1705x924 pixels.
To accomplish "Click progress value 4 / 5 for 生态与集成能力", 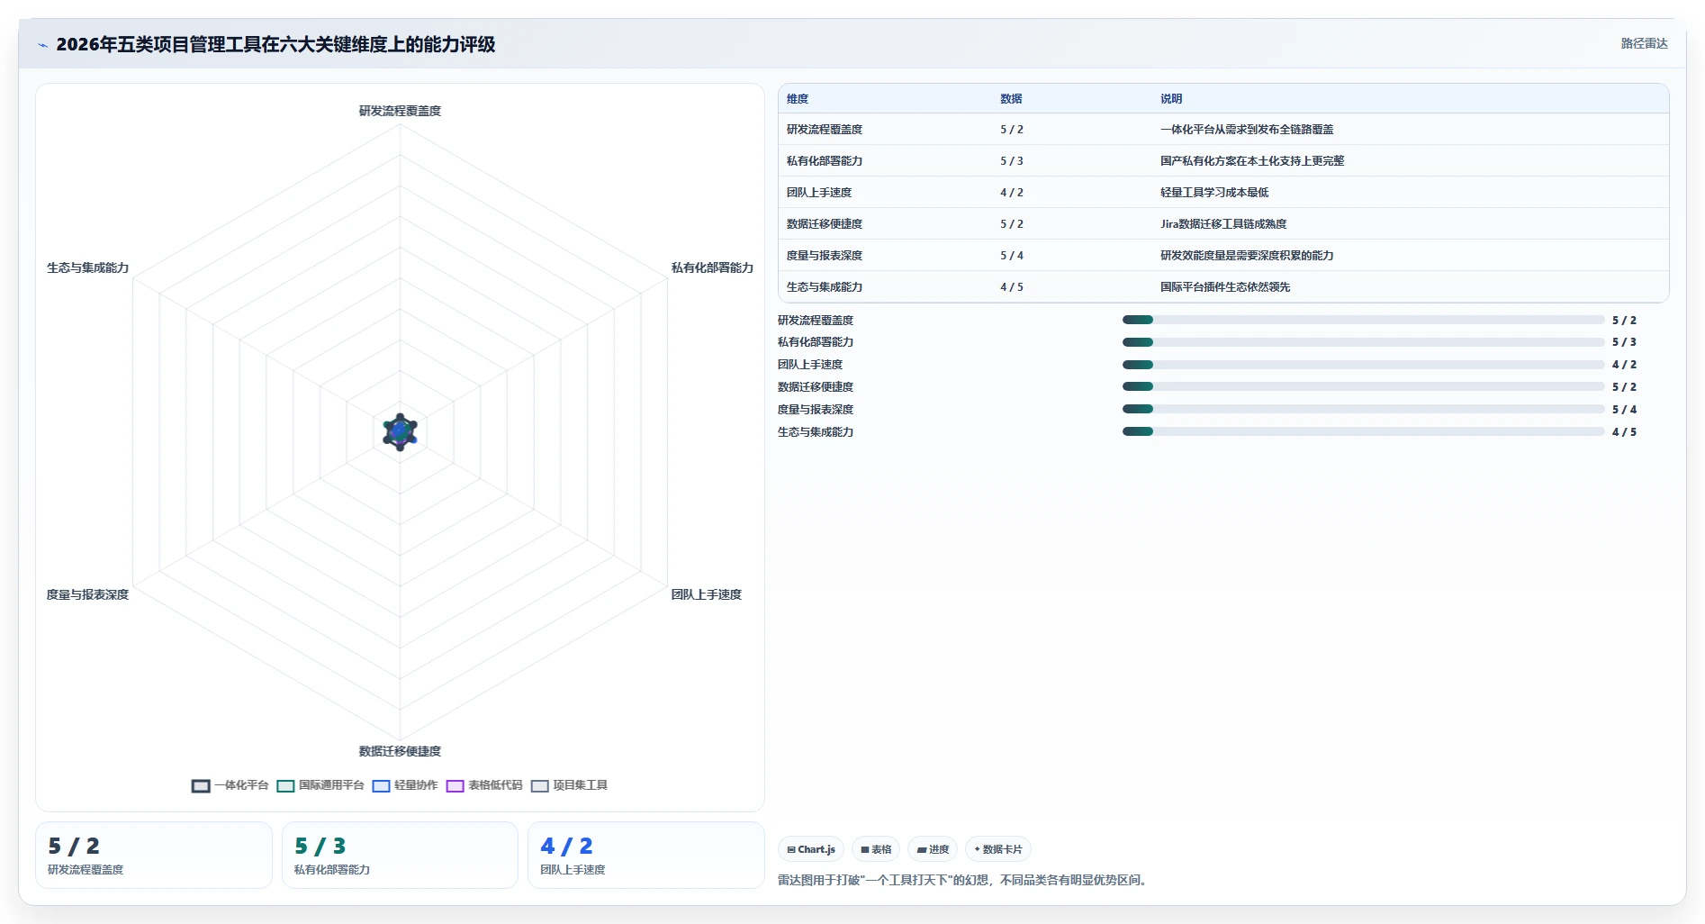I will (x=1624, y=432).
